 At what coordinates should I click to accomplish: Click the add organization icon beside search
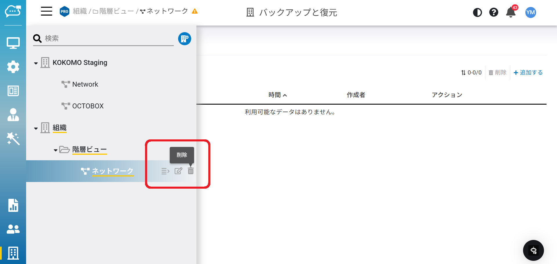pos(185,39)
